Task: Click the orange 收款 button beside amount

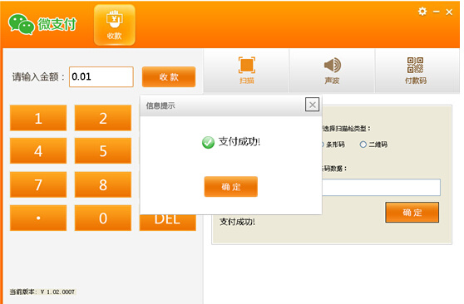Action: (169, 77)
